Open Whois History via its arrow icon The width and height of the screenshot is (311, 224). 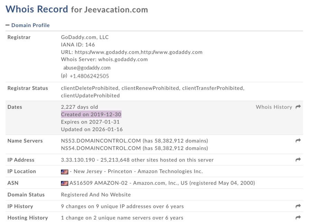298,107
